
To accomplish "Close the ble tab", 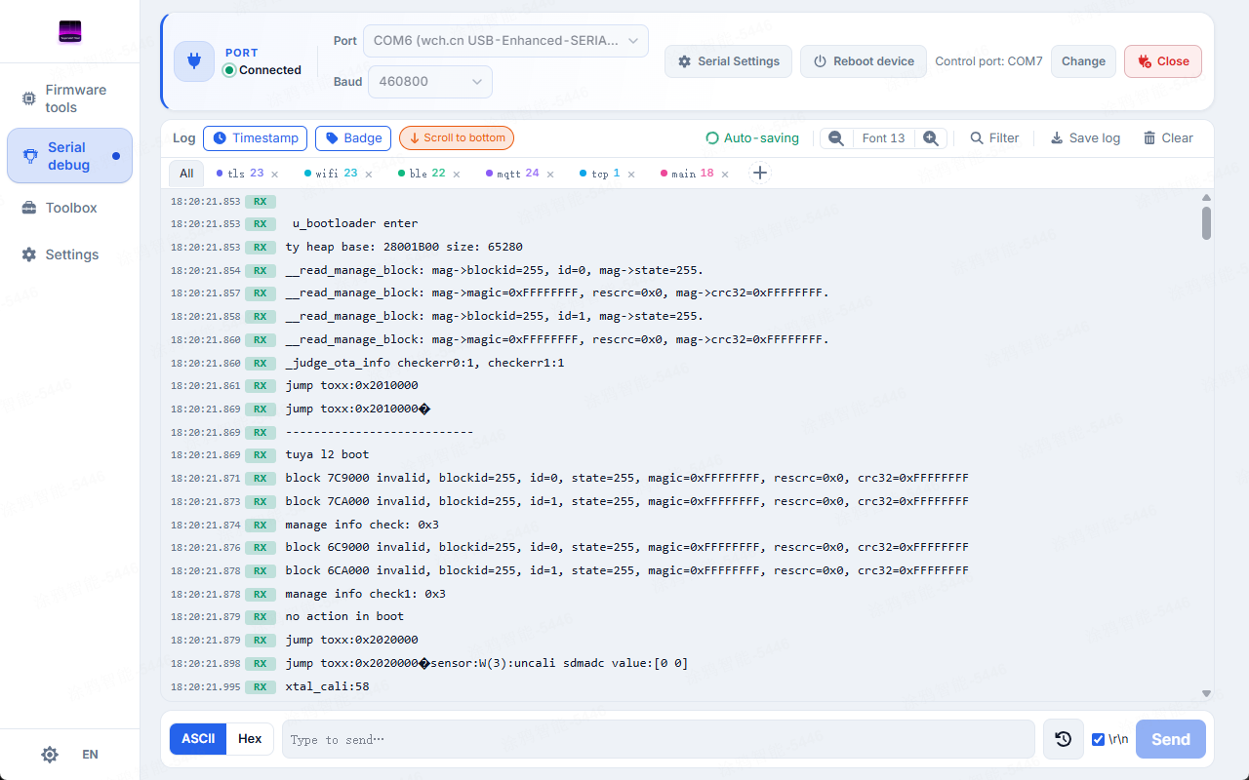I will [x=457, y=175].
